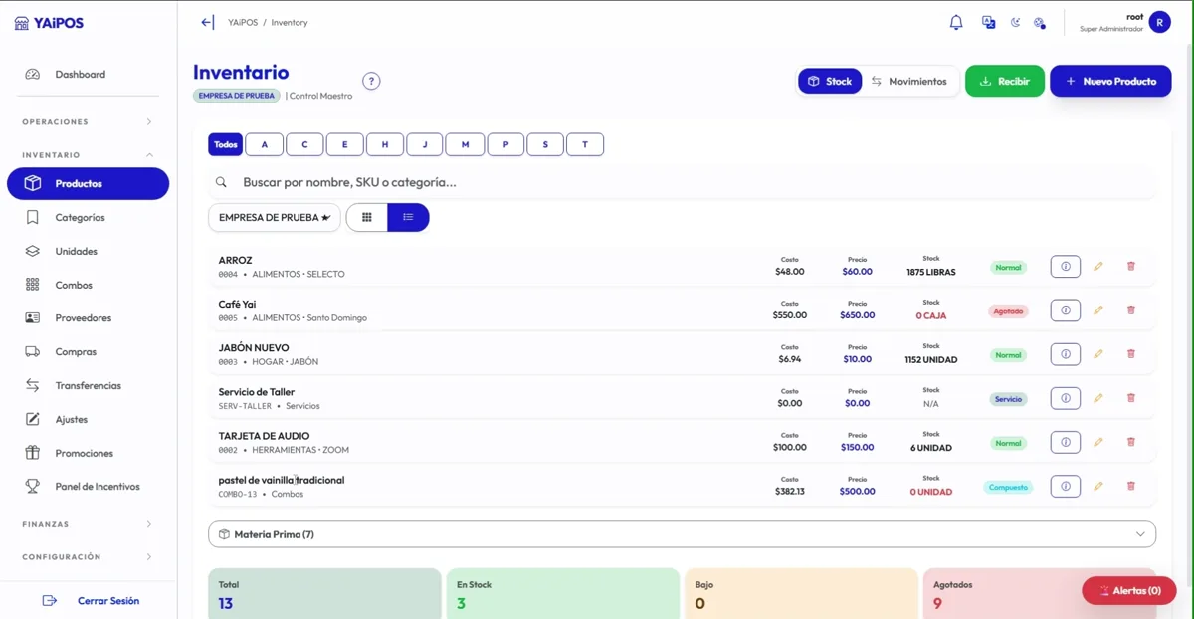1194x619 pixels.
Task: Click the Recibir button
Action: (1005, 81)
